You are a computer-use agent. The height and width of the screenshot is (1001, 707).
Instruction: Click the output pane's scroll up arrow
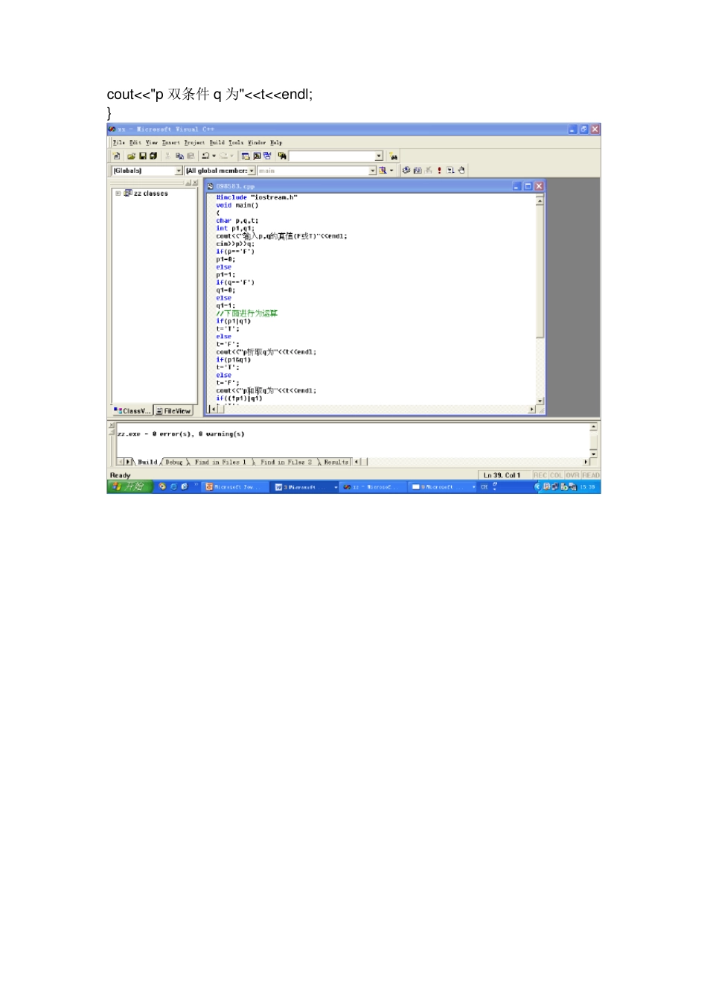pyautogui.click(x=593, y=428)
